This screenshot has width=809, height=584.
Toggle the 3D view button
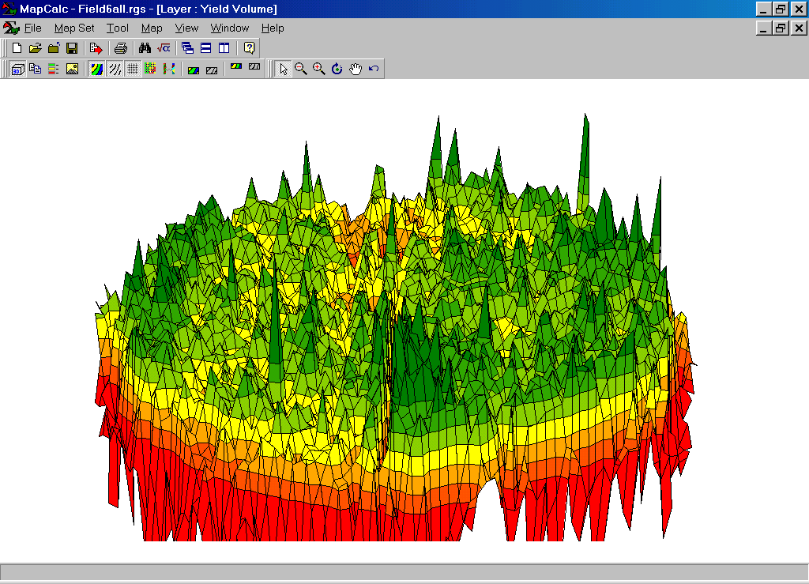coord(17,69)
